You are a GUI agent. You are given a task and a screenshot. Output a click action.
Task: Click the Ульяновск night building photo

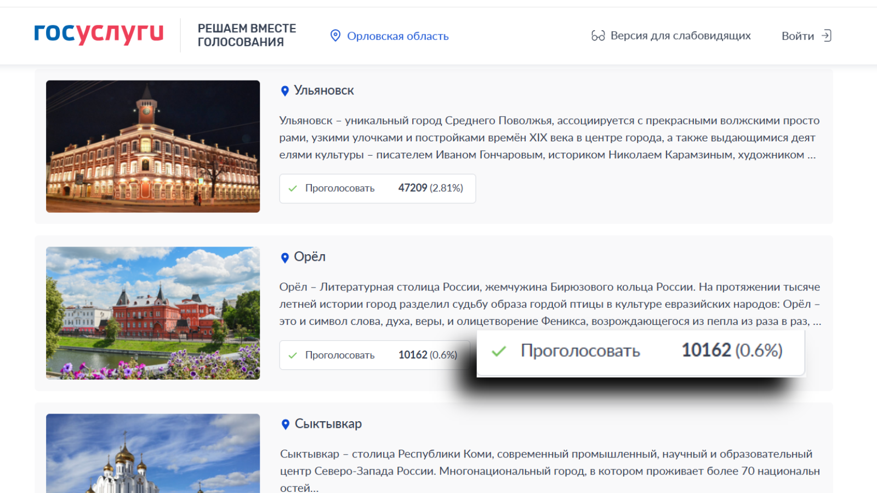click(x=153, y=146)
